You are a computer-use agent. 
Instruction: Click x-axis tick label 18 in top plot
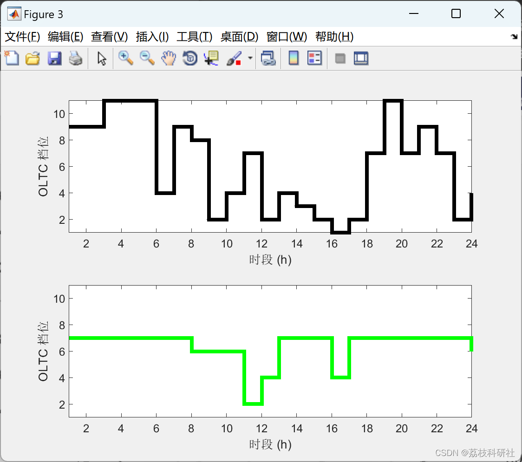coord(367,244)
